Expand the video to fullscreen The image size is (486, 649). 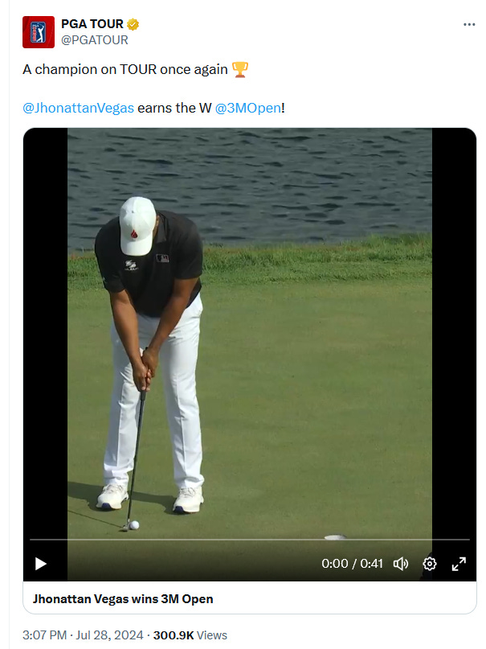coord(459,564)
